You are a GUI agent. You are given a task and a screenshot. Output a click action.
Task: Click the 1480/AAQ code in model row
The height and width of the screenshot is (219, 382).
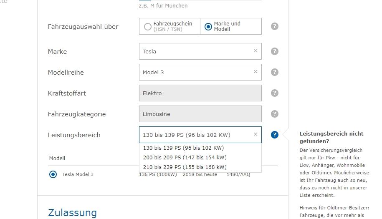238,174
